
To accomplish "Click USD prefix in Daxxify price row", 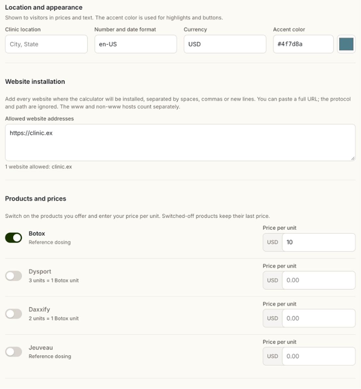I will tap(273, 318).
